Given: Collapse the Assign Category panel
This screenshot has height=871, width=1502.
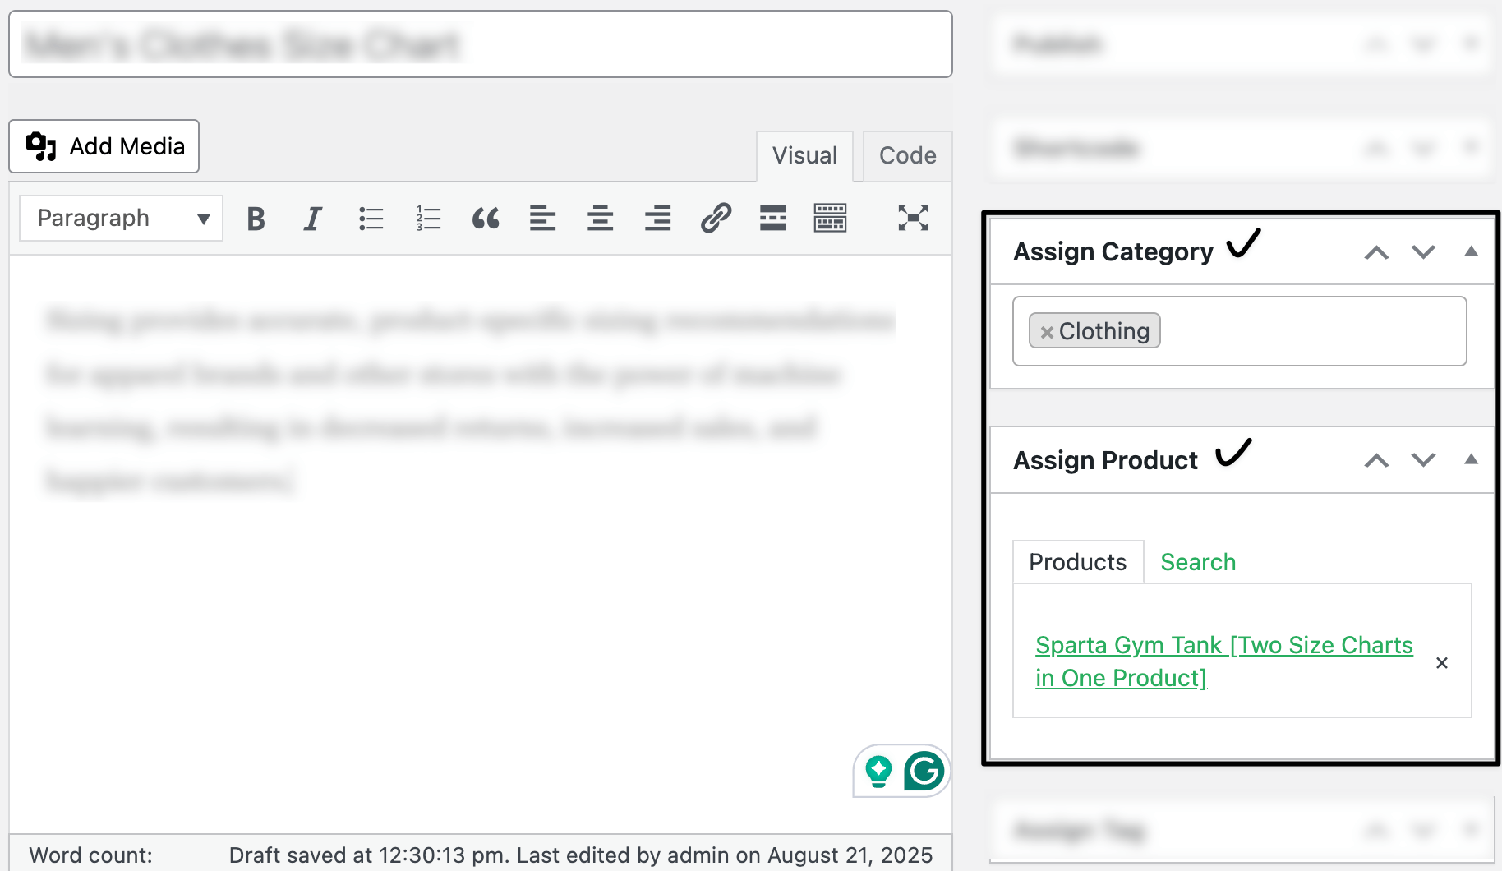Looking at the screenshot, I should click(1470, 251).
